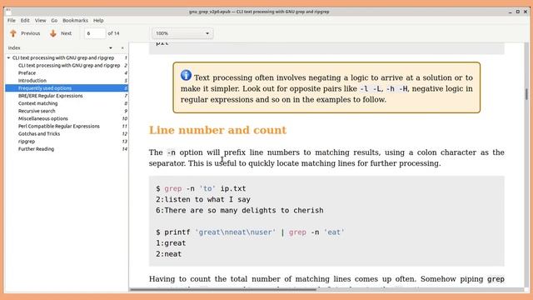The width and height of the screenshot is (533, 300).
Task: Select child 'CLI text processing' entry page 2
Action: click(x=69, y=65)
